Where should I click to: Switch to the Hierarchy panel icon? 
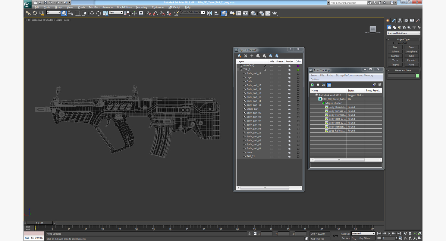coord(400,21)
